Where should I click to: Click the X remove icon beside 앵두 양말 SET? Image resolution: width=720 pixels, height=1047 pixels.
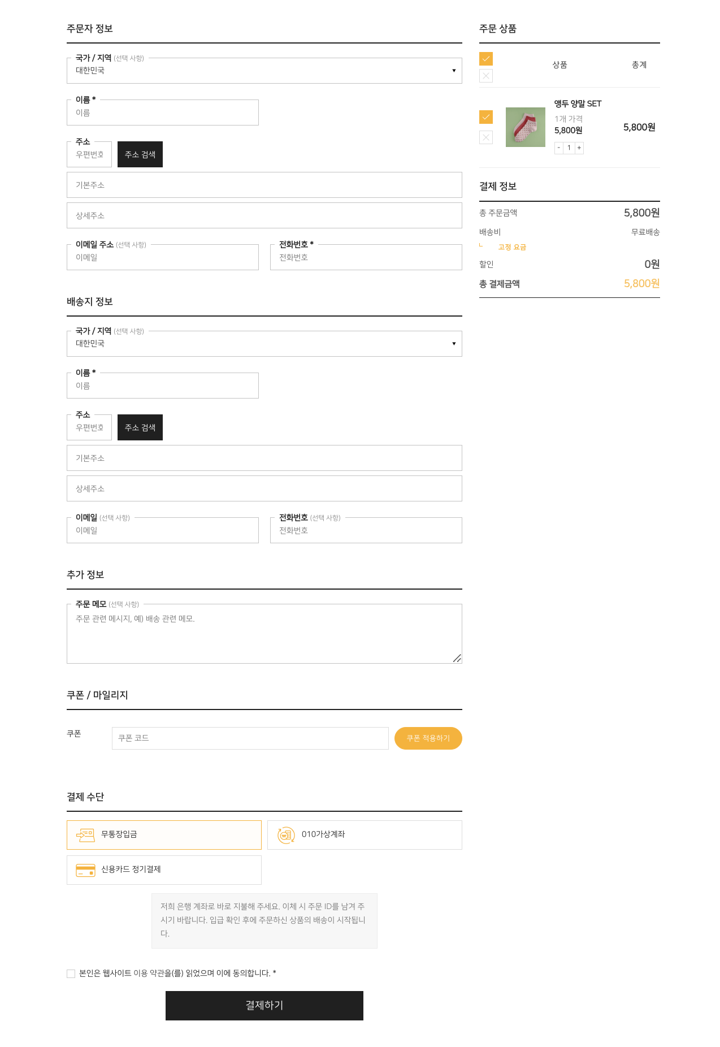(486, 137)
